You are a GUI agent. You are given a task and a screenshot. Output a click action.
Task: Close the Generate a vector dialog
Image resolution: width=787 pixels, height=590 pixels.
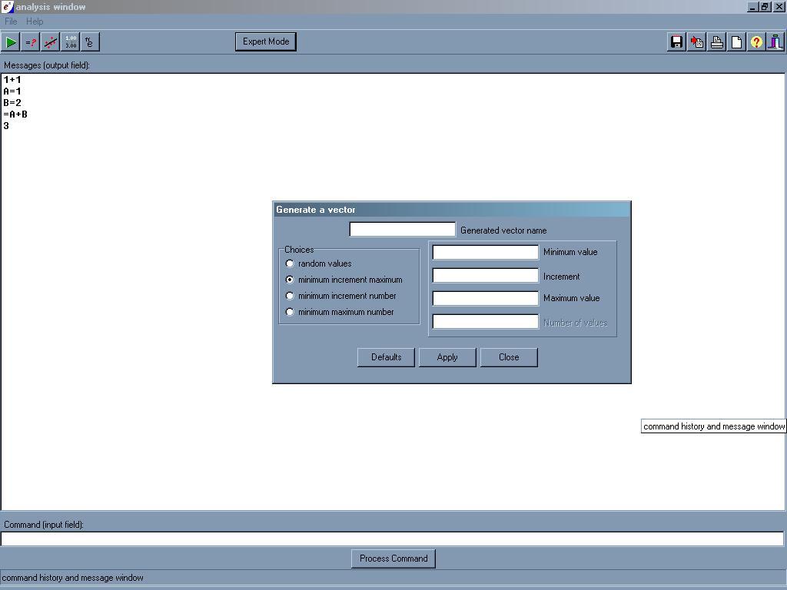pyautogui.click(x=509, y=357)
